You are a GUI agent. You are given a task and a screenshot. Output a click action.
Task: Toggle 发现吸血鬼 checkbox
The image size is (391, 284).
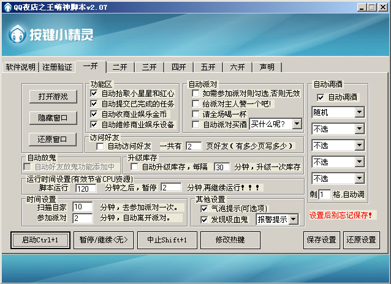(x=204, y=220)
